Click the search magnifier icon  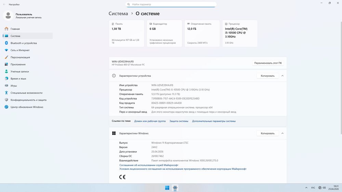coord(129,4)
